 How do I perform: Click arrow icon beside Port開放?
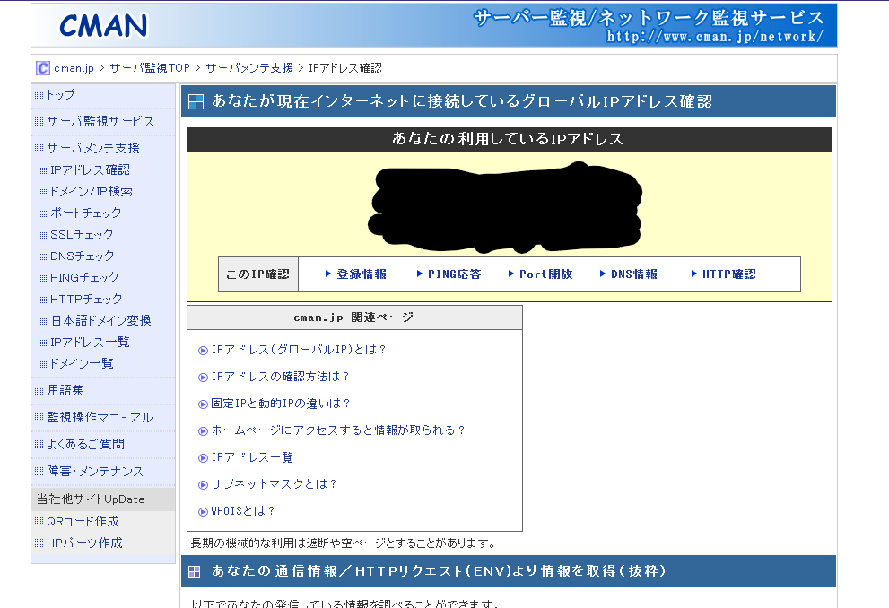(x=510, y=274)
